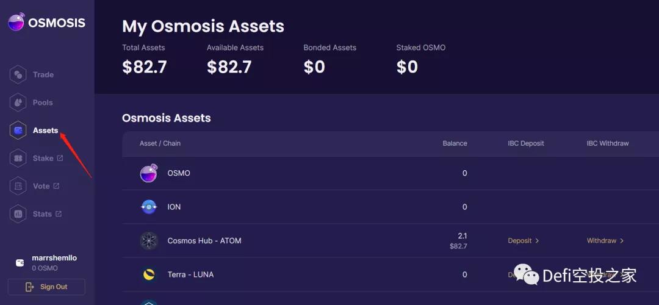Click the wallet icon beside marrshemllo
The image size is (659, 305).
[x=20, y=263]
